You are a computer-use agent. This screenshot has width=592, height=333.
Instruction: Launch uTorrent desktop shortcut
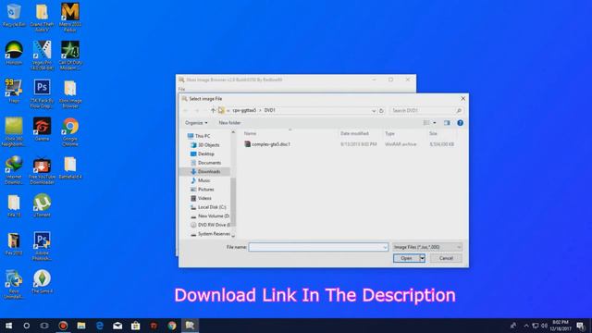coord(42,205)
